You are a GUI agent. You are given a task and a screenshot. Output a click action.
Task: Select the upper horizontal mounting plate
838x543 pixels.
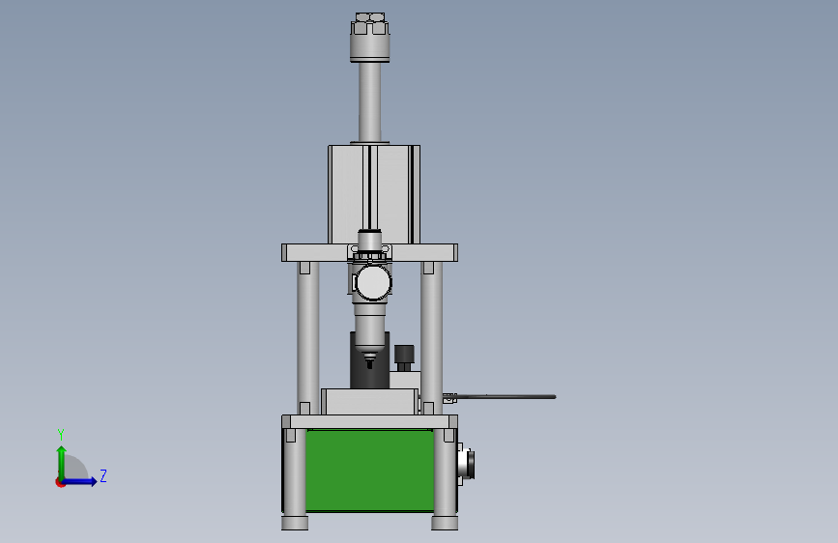pos(370,253)
